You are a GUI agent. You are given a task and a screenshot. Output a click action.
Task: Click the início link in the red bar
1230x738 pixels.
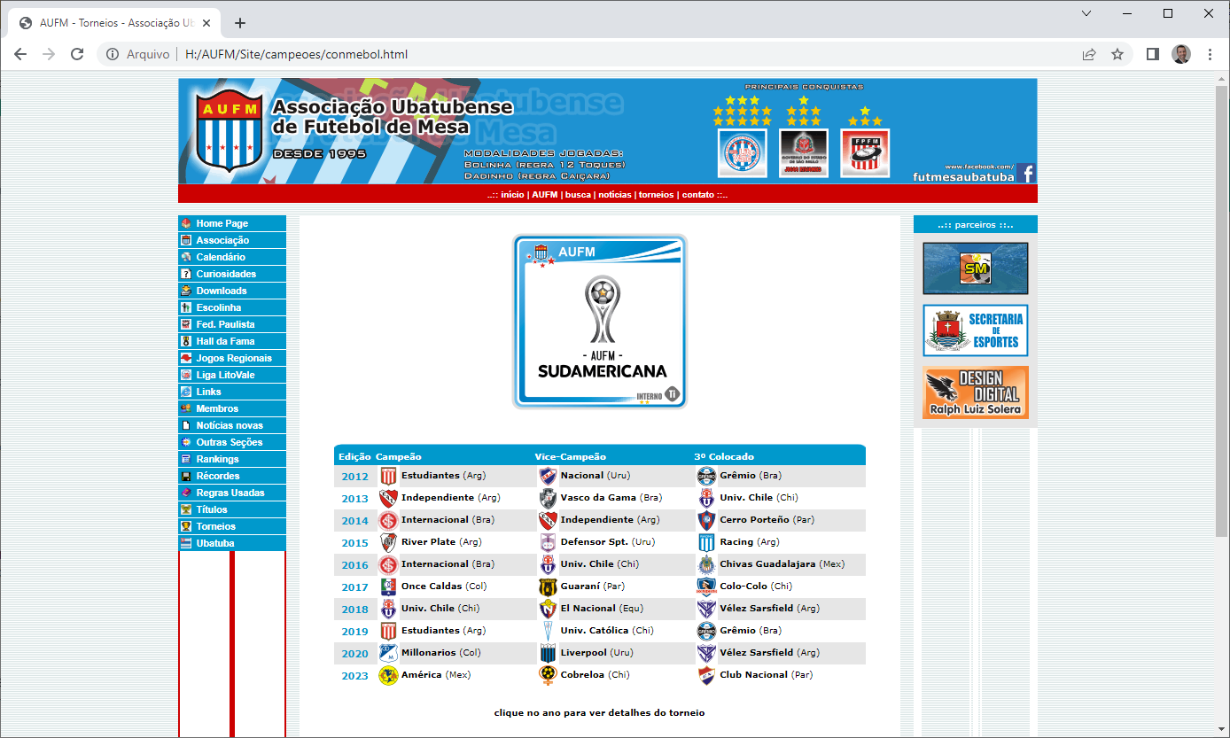point(512,195)
